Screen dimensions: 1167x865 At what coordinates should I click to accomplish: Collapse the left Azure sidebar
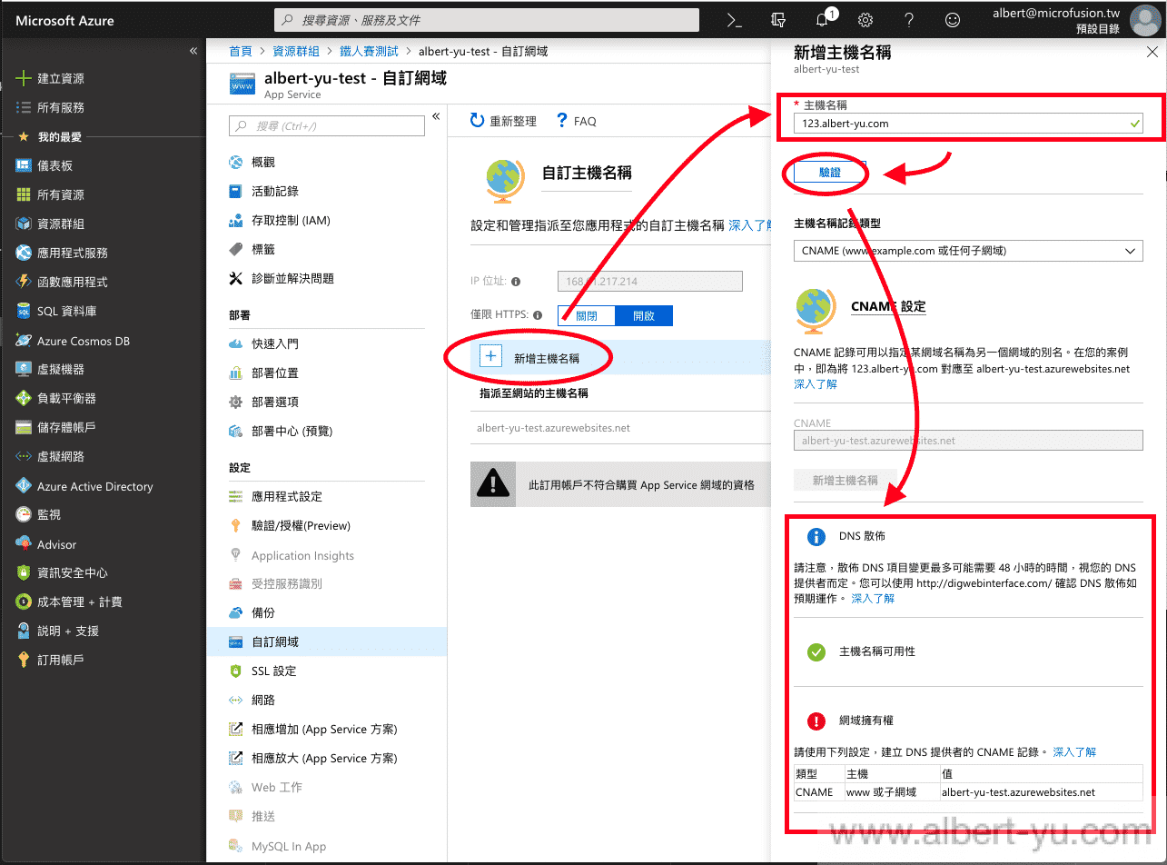(193, 51)
